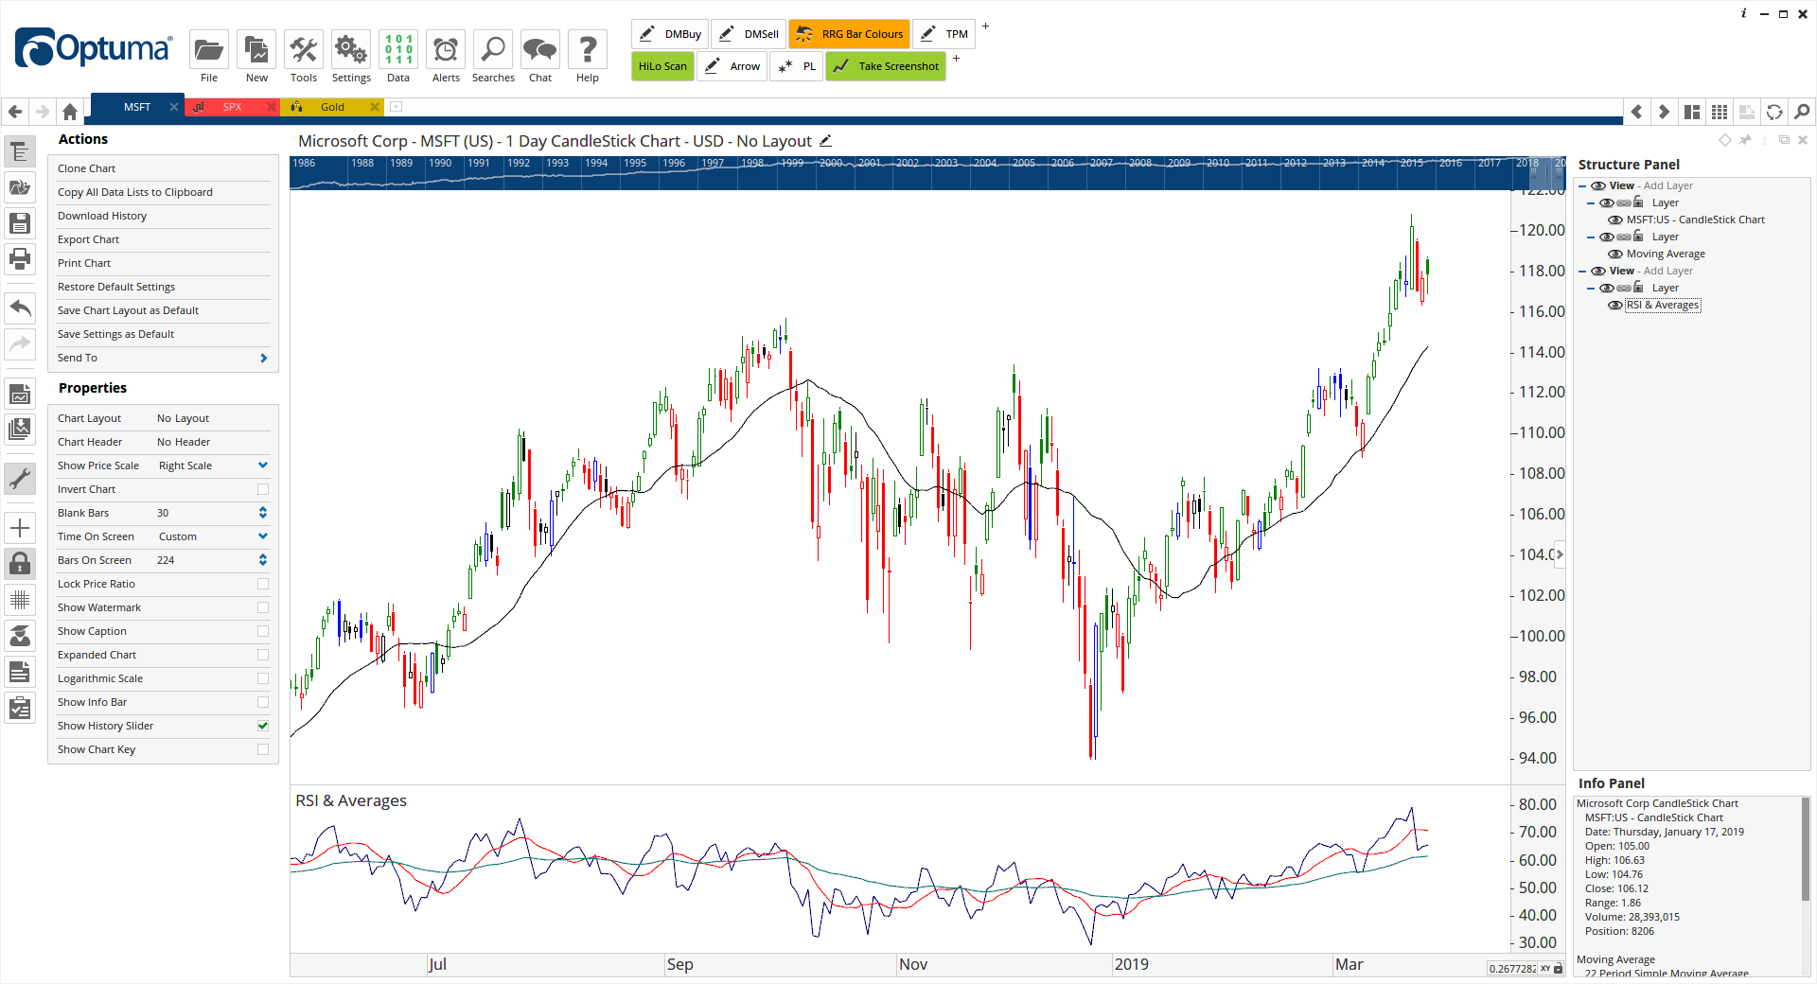Hide RSI & Averages via eye icon

coord(1615,305)
